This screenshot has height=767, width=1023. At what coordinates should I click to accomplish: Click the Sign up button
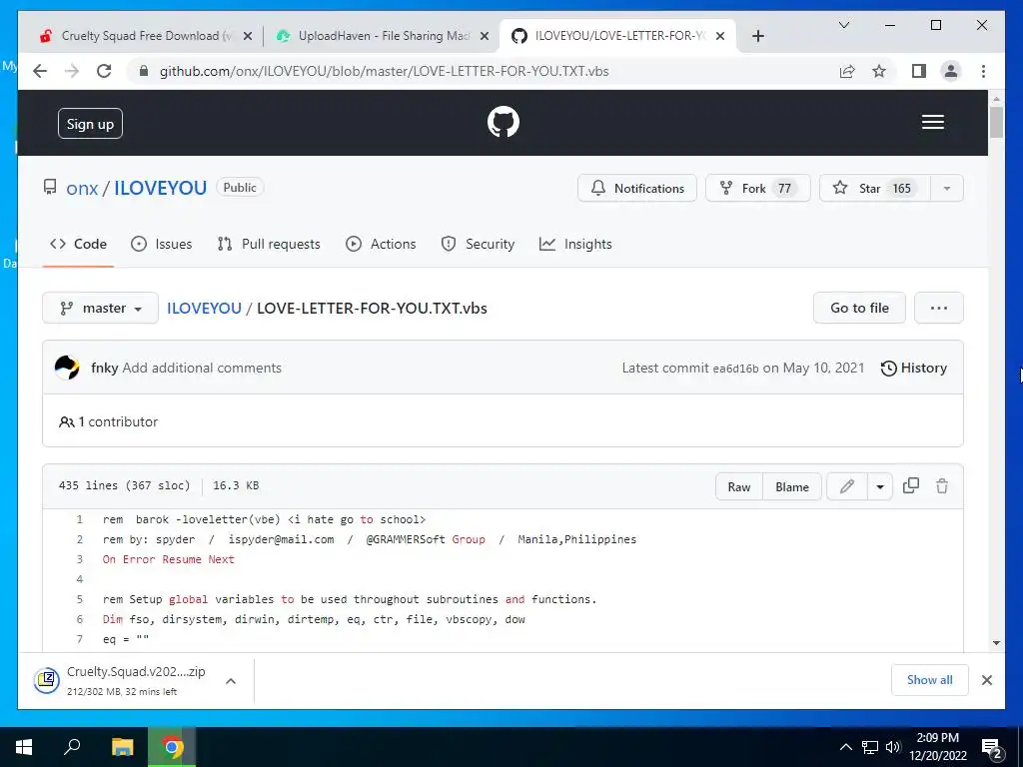[90, 124]
